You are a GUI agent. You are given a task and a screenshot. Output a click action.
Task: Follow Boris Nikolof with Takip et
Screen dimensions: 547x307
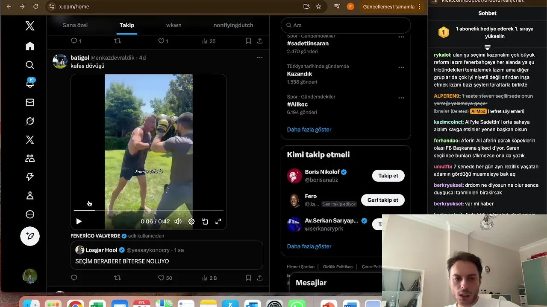388,176
